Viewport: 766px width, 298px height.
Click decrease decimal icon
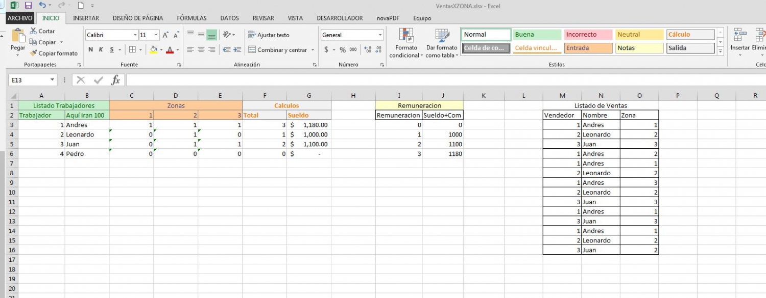(x=379, y=50)
